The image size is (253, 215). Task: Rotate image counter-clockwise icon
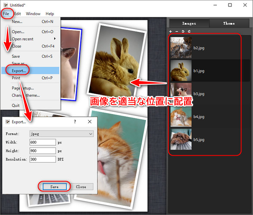tap(183, 31)
